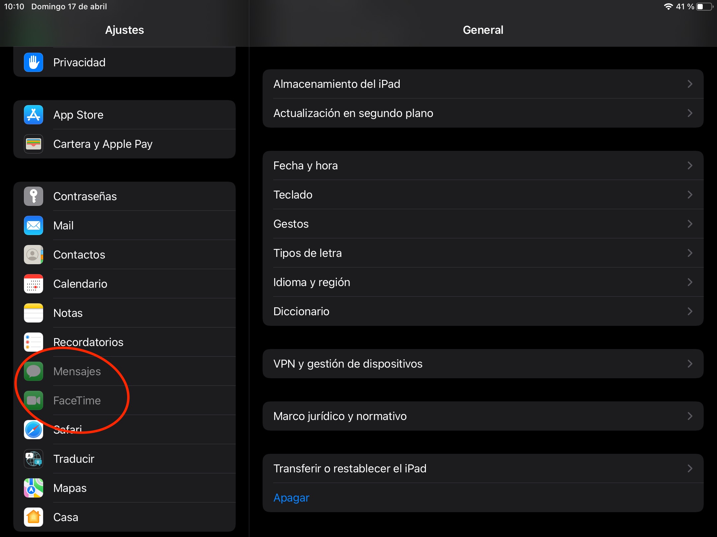Tap the Mensajes speech bubble icon
Screen dimensions: 717x537
point(34,371)
